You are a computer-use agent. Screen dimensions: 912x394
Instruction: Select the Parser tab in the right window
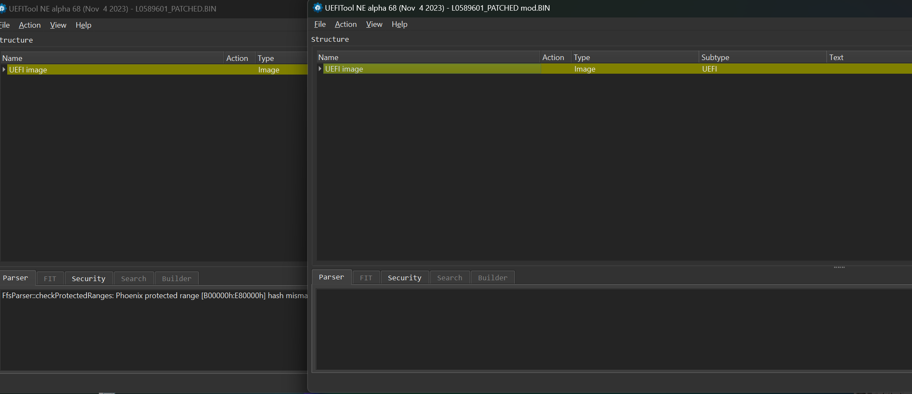coord(331,277)
